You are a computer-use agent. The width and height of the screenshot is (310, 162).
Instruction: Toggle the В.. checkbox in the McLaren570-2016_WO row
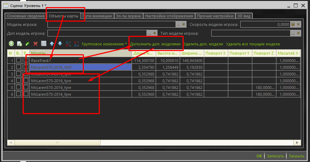(18, 67)
